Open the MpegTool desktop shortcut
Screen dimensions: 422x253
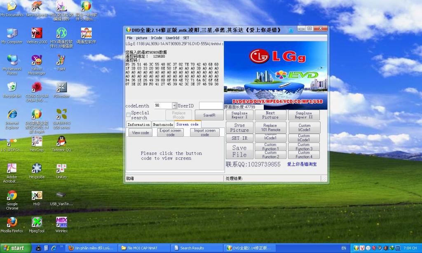coord(37,222)
